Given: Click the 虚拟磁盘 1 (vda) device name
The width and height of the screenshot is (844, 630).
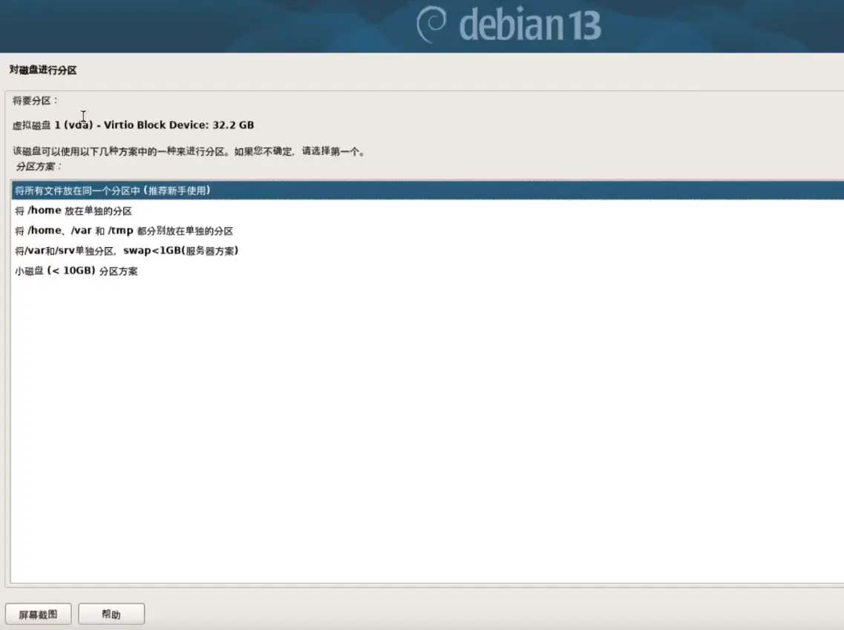Looking at the screenshot, I should tap(53, 125).
